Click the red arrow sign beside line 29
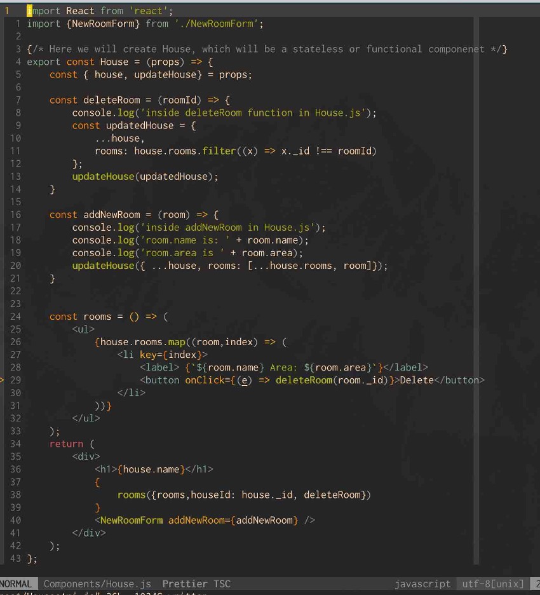The image size is (540, 595). tap(3, 380)
